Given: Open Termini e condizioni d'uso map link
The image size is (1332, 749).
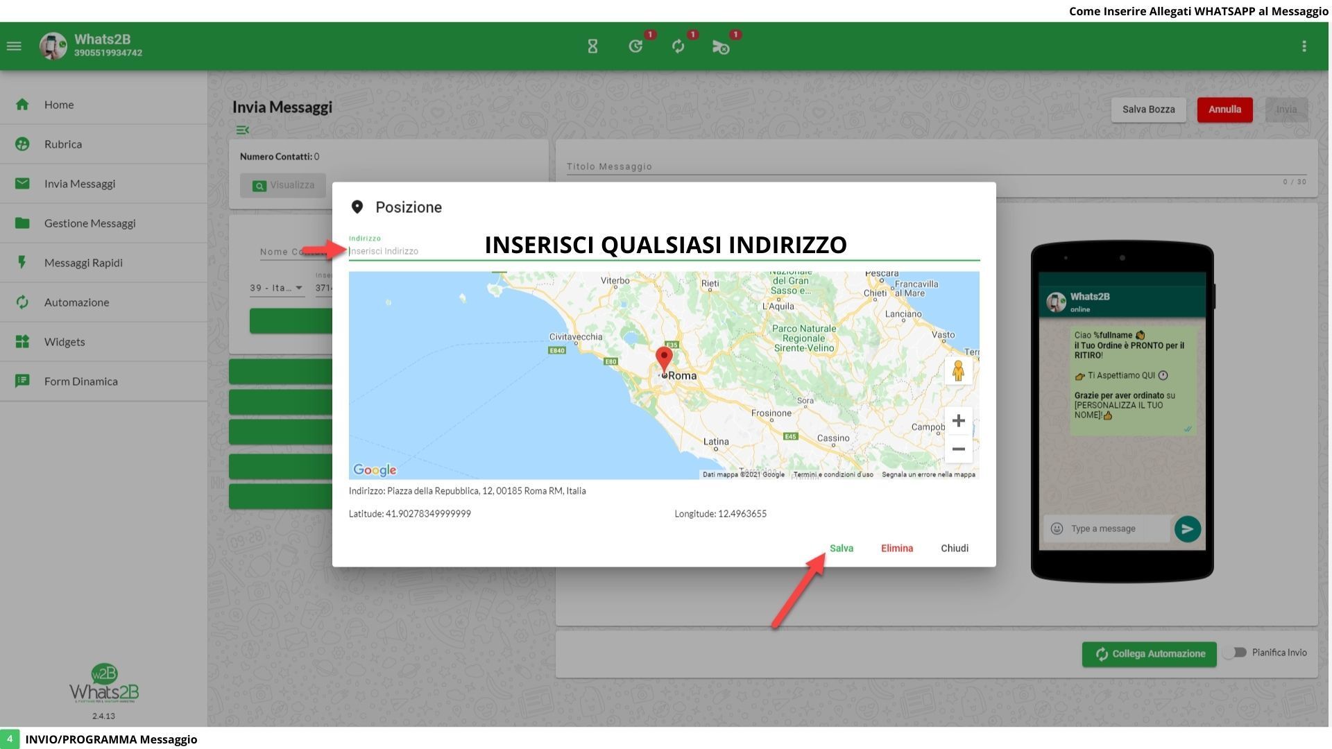Looking at the screenshot, I should coord(833,475).
